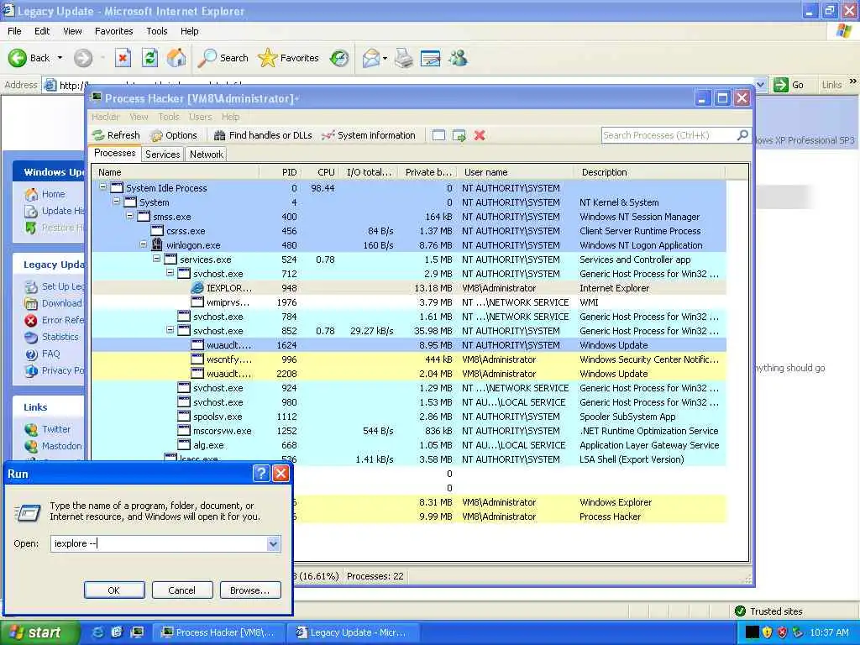Click the magnifier in Search Processes box
The image size is (860, 645).
[x=742, y=135]
